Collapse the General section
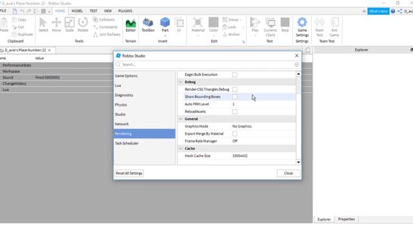413x232 pixels. [x=181, y=119]
